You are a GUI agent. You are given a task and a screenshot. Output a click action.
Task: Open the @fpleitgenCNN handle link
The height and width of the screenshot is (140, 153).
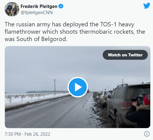click(x=36, y=13)
